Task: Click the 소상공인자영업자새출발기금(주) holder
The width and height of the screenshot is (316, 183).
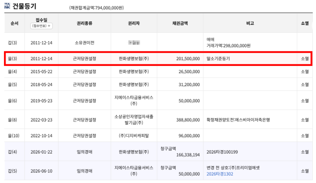Action: coord(134,120)
